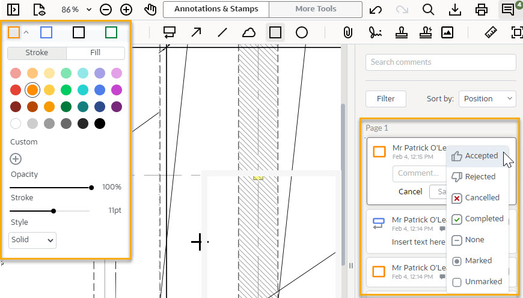The width and height of the screenshot is (523, 298).
Task: Select the yellow note marker on page
Action: (x=258, y=177)
